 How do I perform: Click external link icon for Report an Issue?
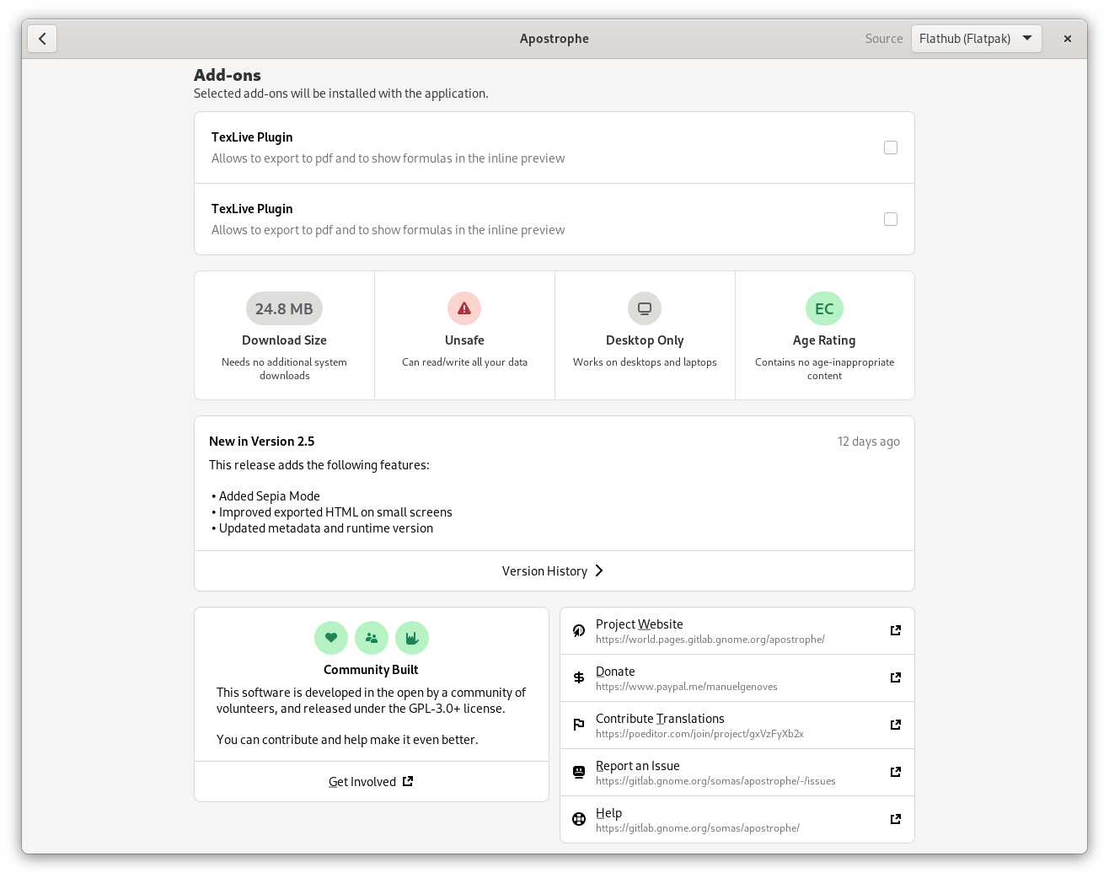[896, 772]
